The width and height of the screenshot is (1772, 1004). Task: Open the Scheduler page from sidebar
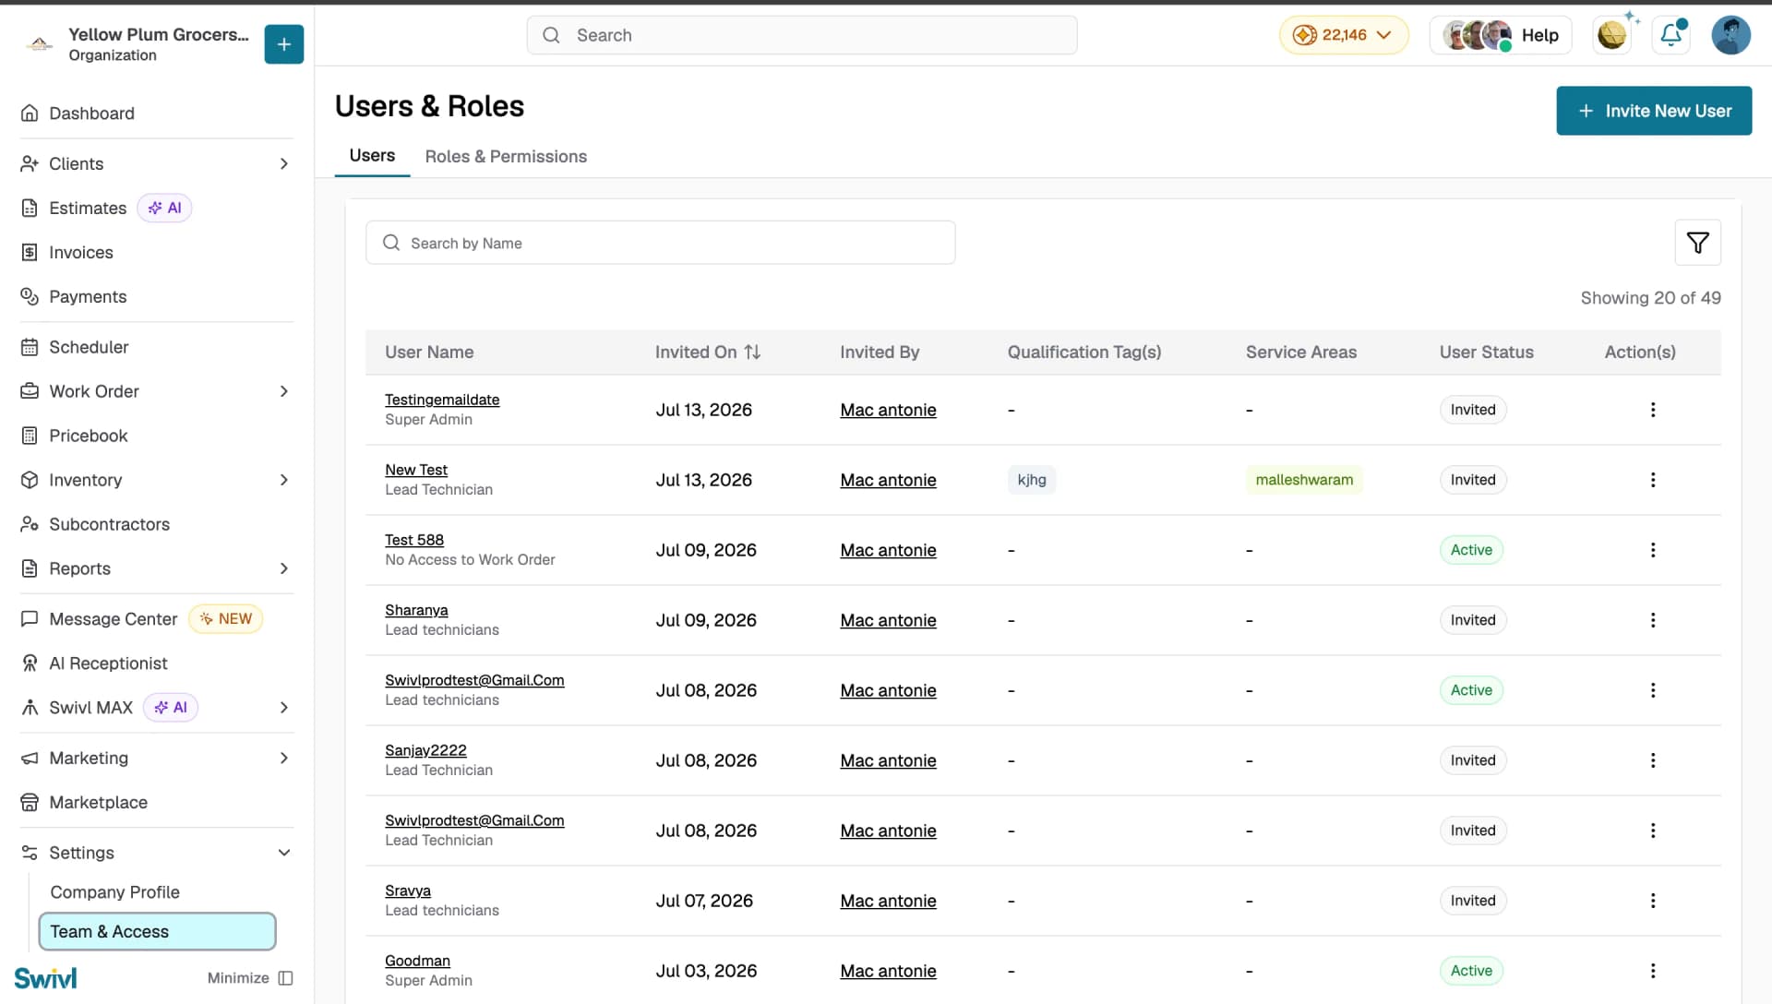coord(89,347)
